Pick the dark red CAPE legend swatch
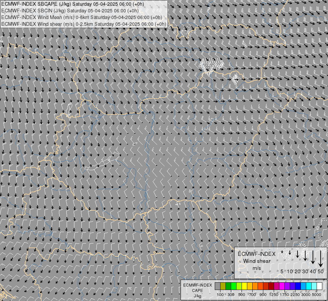328x301 pixels. click(271, 286)
